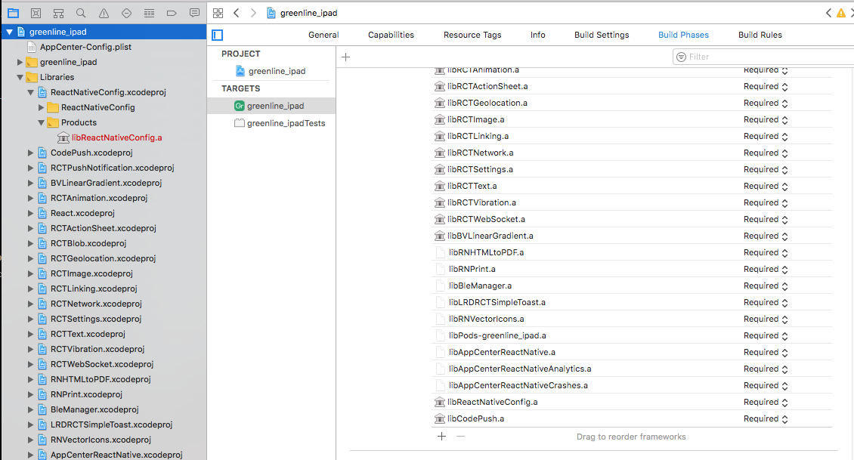Click greenline_ipad in the jump bar
The height and width of the screenshot is (460, 854).
(308, 13)
